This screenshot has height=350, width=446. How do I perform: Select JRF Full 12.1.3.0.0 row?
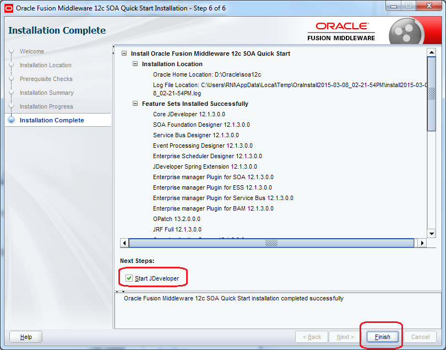click(177, 229)
